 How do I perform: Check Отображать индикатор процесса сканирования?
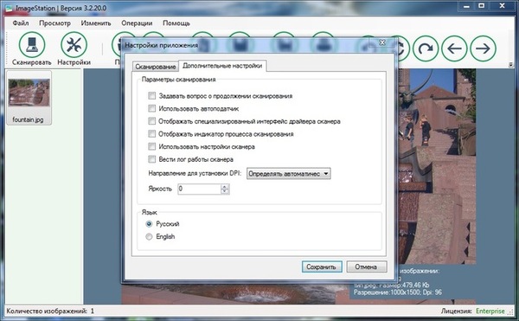coord(151,134)
